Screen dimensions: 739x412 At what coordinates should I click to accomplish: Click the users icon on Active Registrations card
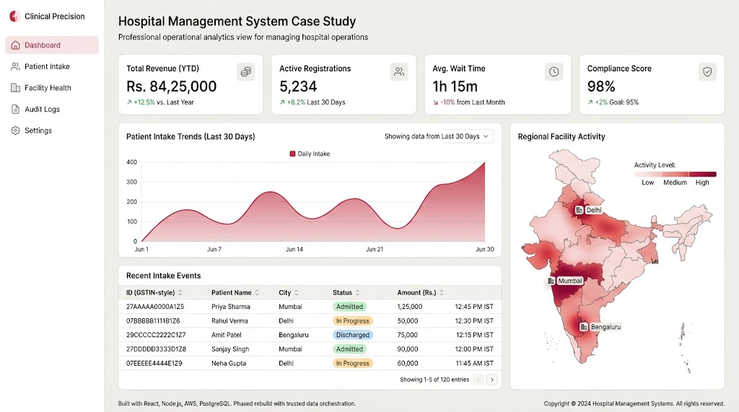(398, 71)
